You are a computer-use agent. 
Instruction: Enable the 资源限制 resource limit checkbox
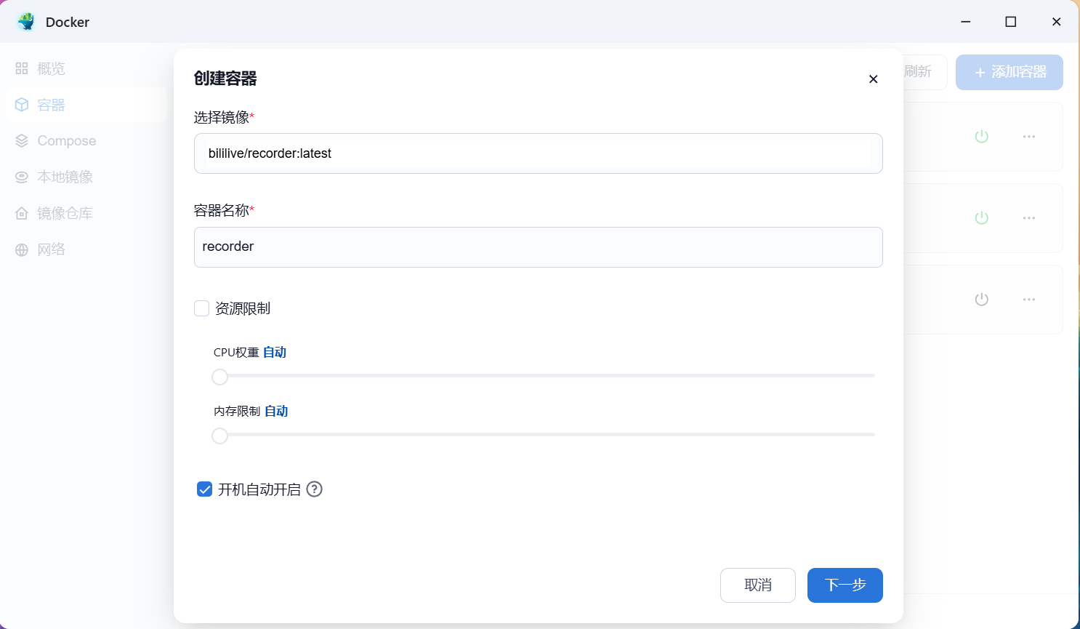click(202, 308)
